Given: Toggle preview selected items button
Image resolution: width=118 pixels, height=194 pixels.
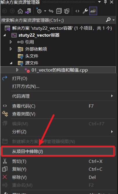Looking at the screenshot, I should pyautogui.click(x=93, y=11).
